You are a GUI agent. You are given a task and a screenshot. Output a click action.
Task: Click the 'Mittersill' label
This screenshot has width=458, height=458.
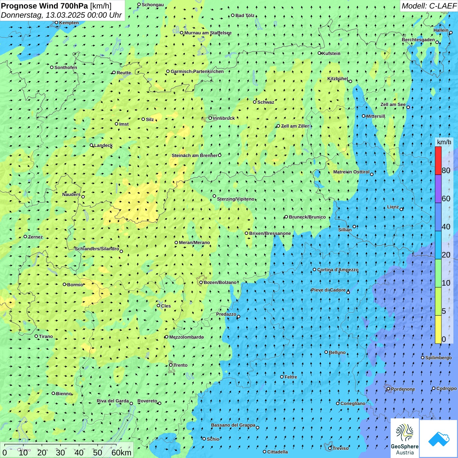376,116
